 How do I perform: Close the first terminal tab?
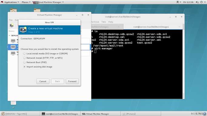119,27
